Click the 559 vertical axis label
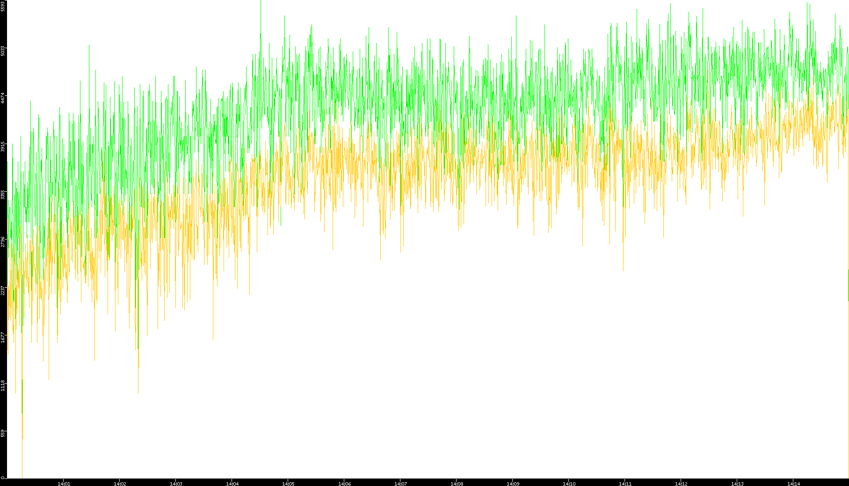Screen dimensions: 849x486 3,433
